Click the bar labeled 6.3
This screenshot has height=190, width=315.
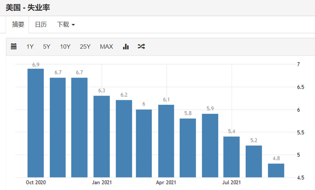pyautogui.click(x=102, y=136)
